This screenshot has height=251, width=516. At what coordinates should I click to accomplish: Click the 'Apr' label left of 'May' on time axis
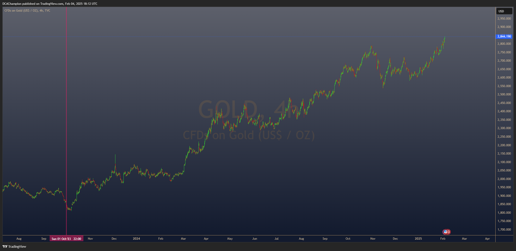coord(206,239)
